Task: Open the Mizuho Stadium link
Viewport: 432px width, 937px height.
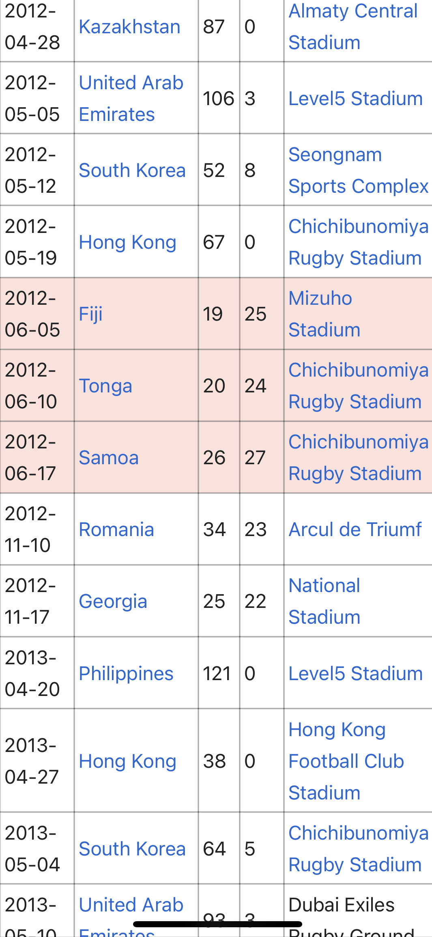Action: tap(325, 314)
